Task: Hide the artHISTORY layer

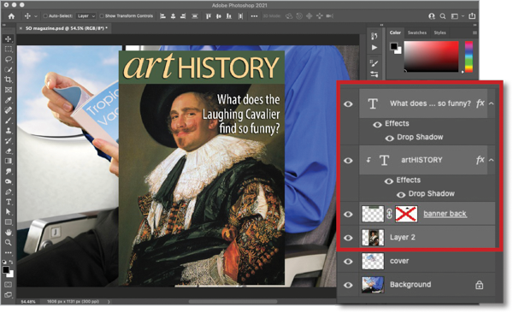Action: (x=348, y=161)
